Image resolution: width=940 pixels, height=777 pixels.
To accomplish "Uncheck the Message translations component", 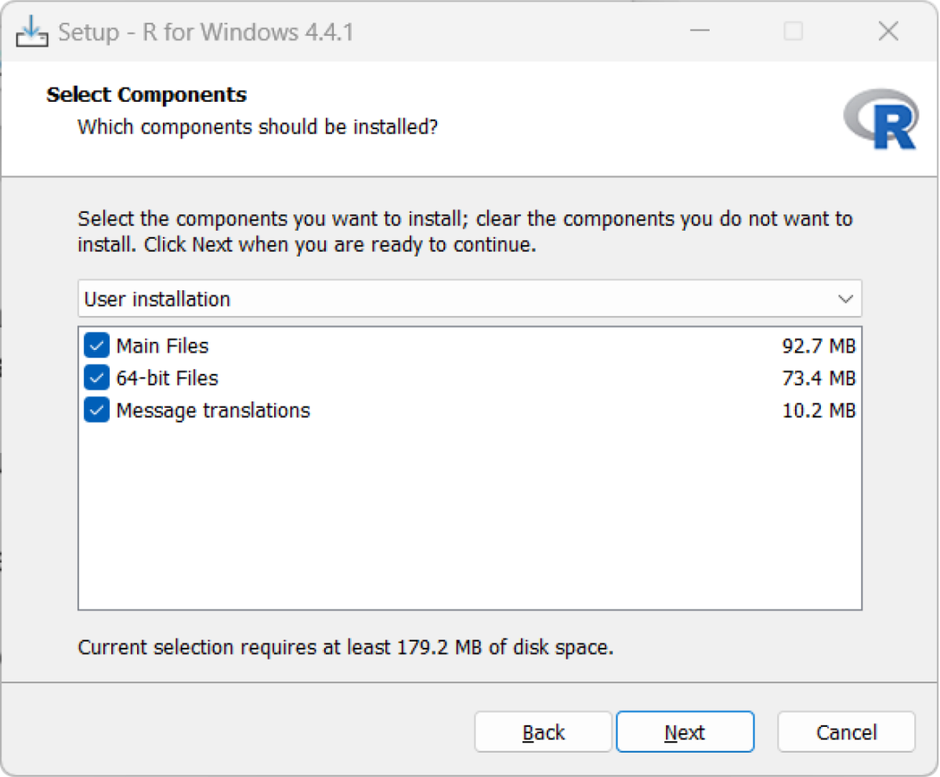I will pyautogui.click(x=96, y=409).
